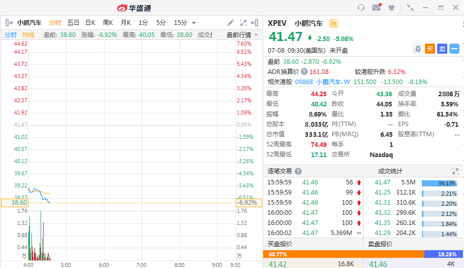Open the price alert bell icon
Image resolution: width=464 pixels, height=268 pixels.
(418, 49)
